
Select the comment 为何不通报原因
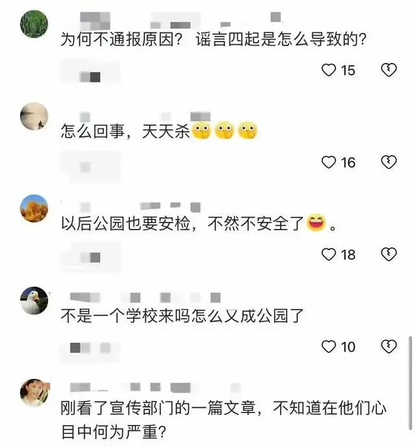(x=213, y=40)
